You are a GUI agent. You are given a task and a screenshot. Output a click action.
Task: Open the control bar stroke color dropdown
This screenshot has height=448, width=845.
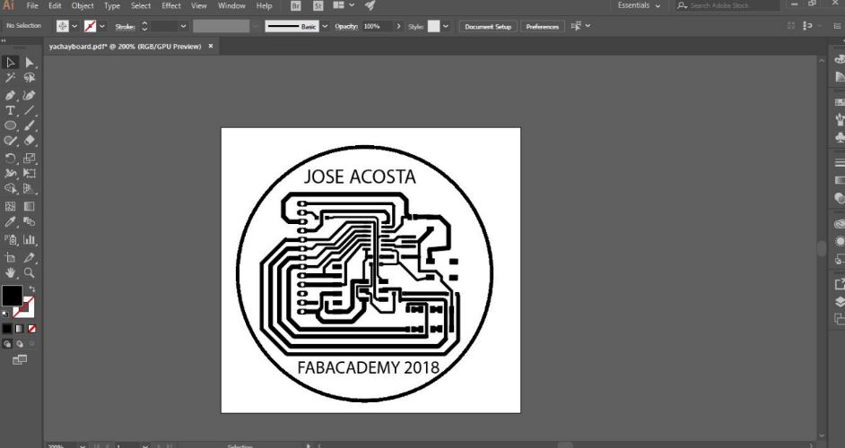pyautogui.click(x=102, y=26)
